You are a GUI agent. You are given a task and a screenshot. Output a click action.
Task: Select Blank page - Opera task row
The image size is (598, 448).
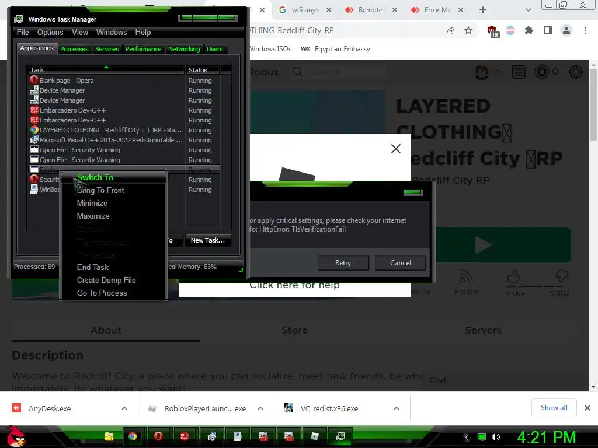[124, 80]
